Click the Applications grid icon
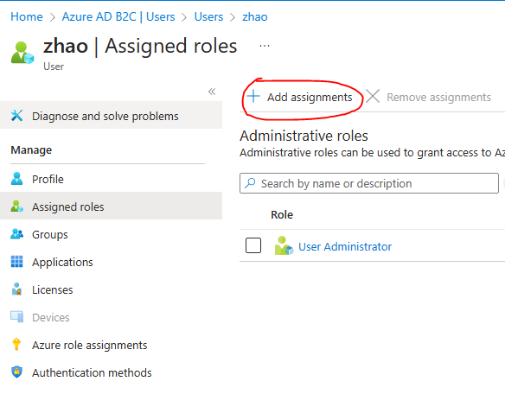This screenshot has width=505, height=394. click(x=16, y=262)
